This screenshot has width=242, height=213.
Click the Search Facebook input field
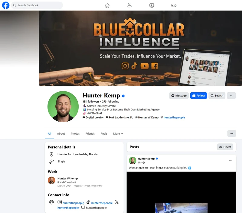pyautogui.click(x=37, y=5)
